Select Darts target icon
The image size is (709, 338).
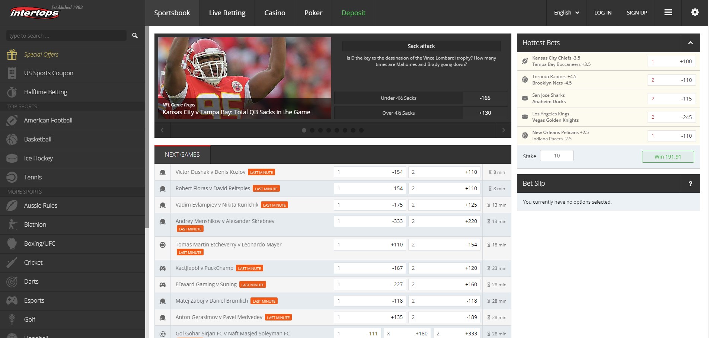tap(12, 281)
